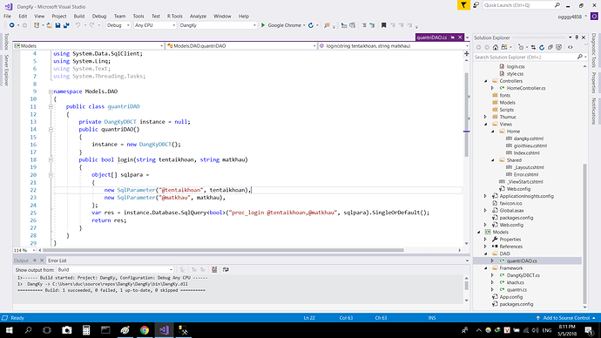Image resolution: width=601 pixels, height=338 pixels.
Task: Open the Toolbox side tab
Action: [6, 42]
